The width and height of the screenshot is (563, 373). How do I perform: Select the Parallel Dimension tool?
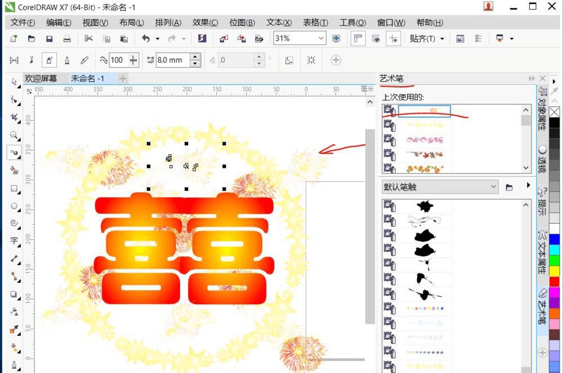point(14,259)
